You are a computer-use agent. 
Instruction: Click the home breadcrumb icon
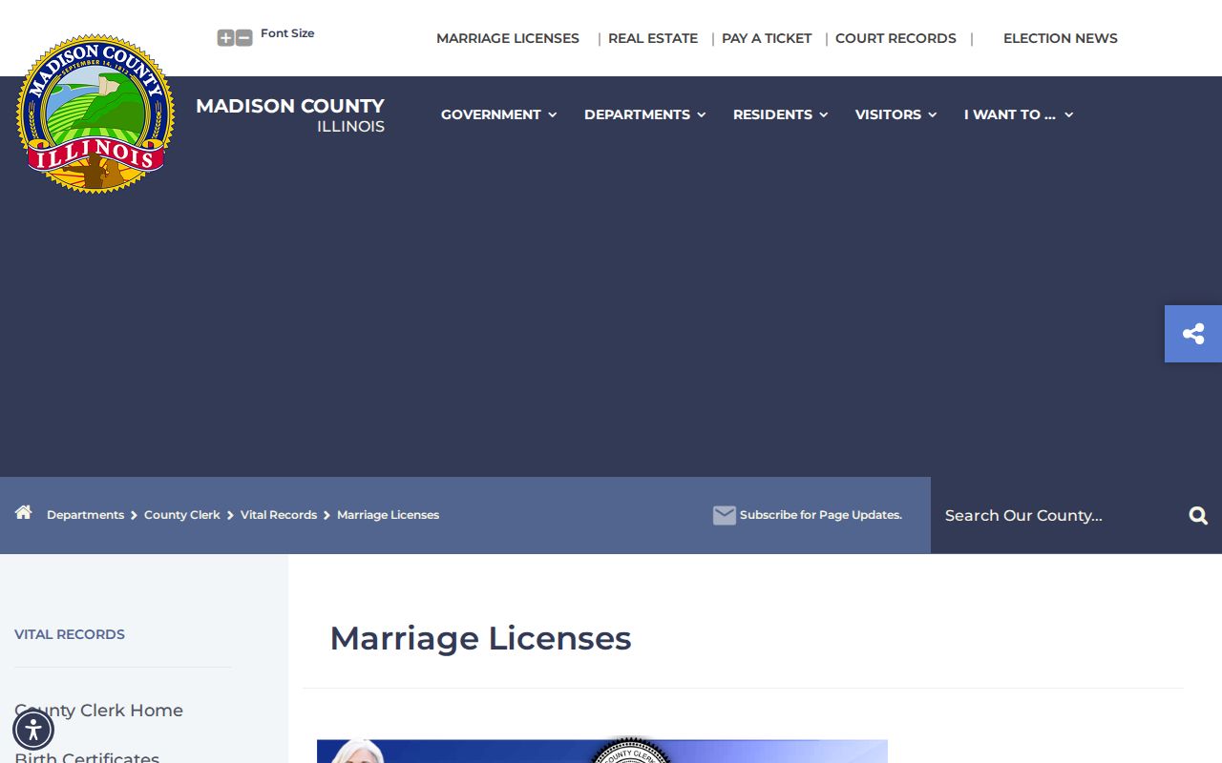(24, 512)
